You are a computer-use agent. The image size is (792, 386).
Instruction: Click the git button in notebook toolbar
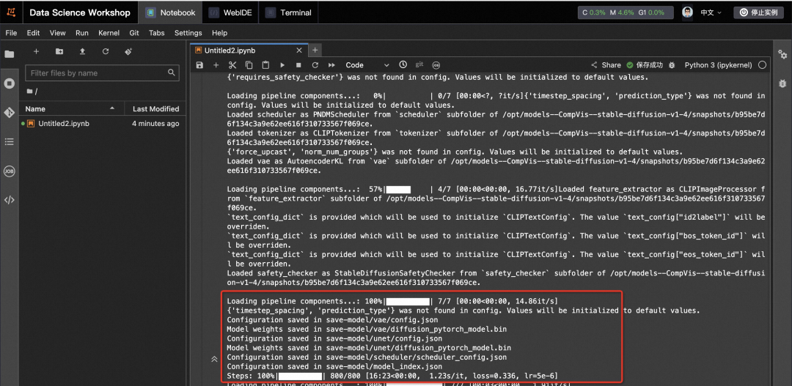pos(419,64)
